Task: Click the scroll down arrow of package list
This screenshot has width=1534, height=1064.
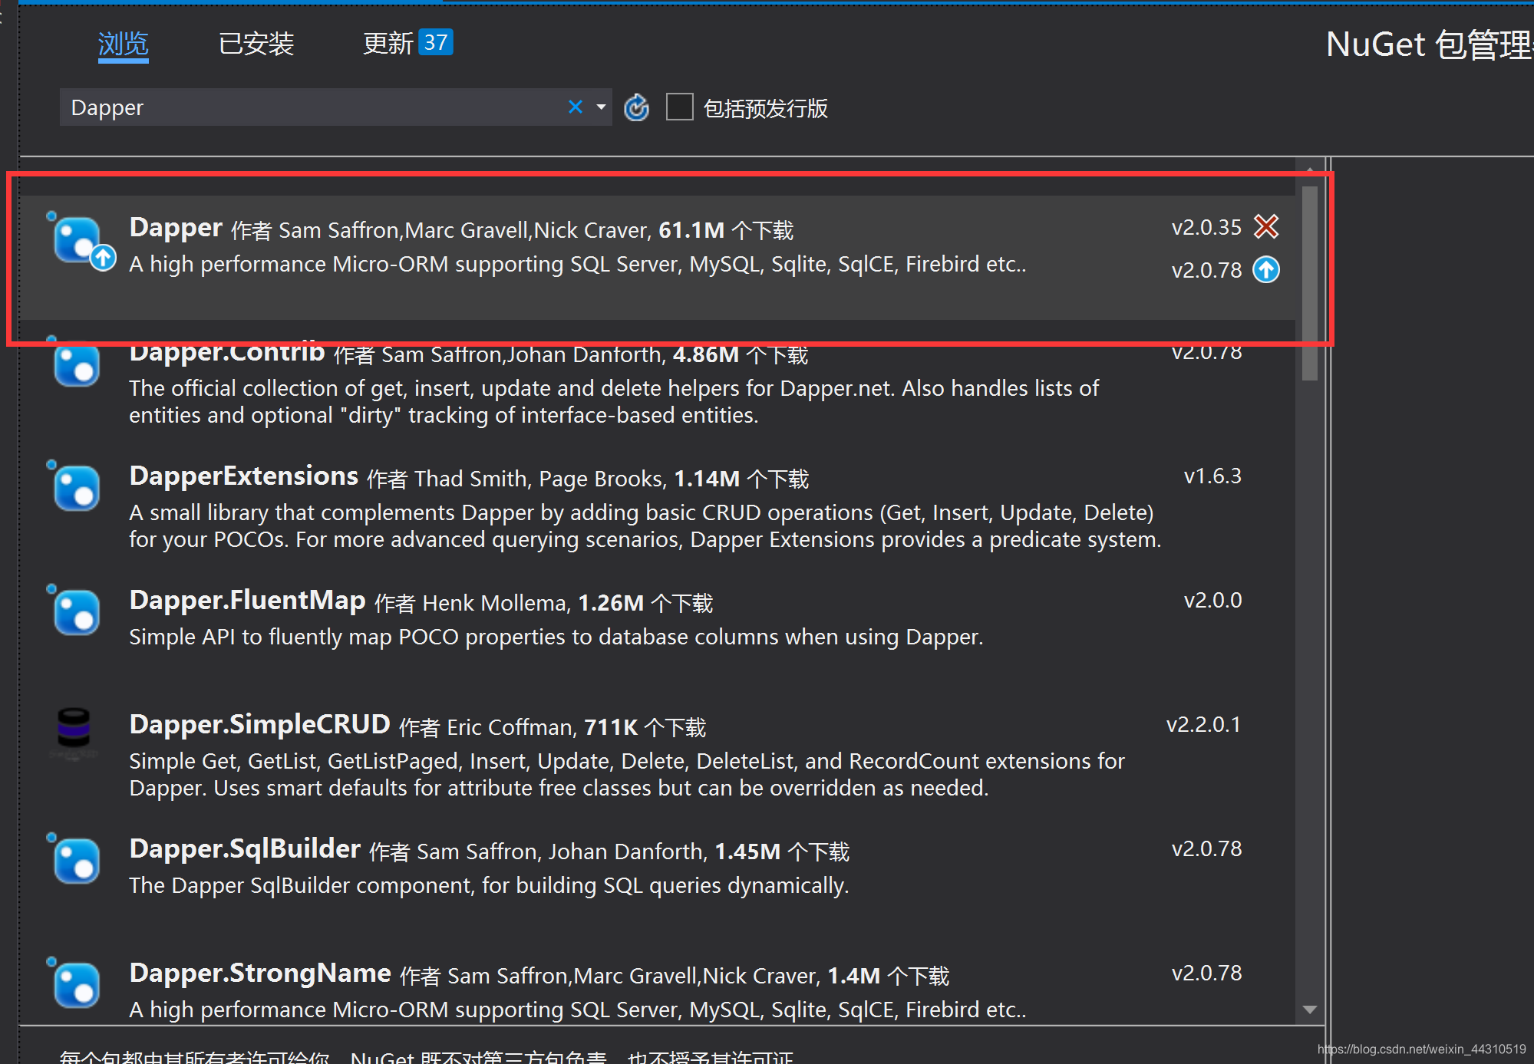Action: click(1310, 1010)
